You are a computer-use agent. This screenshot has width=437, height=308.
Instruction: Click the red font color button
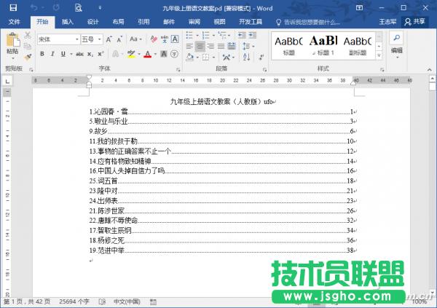146,54
